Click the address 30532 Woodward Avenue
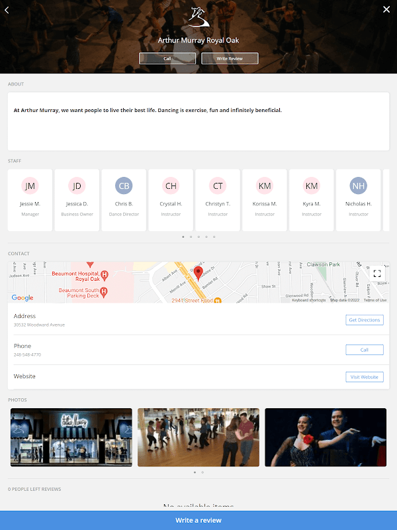397x530 pixels. pyautogui.click(x=39, y=325)
